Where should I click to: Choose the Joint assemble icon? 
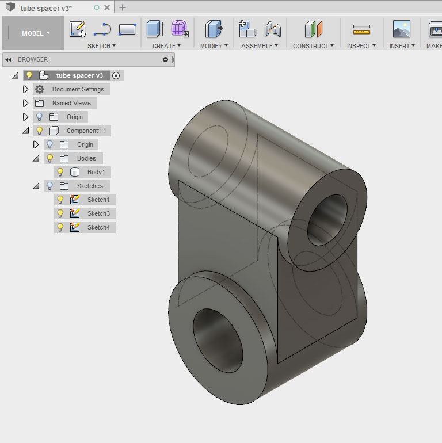[x=272, y=29]
